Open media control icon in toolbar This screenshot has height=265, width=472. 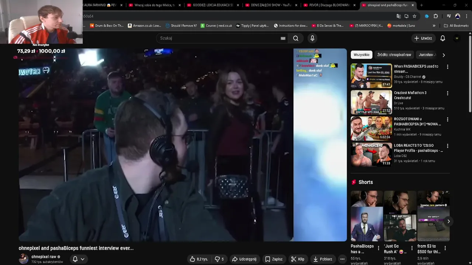(449, 16)
